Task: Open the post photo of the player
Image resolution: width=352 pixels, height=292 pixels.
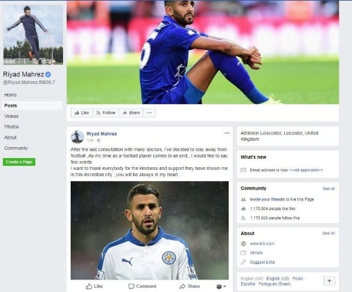Action: 150,230
